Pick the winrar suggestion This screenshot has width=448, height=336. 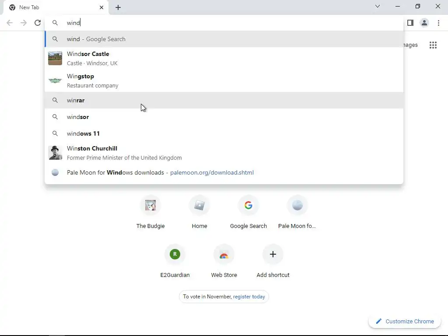[x=224, y=100]
